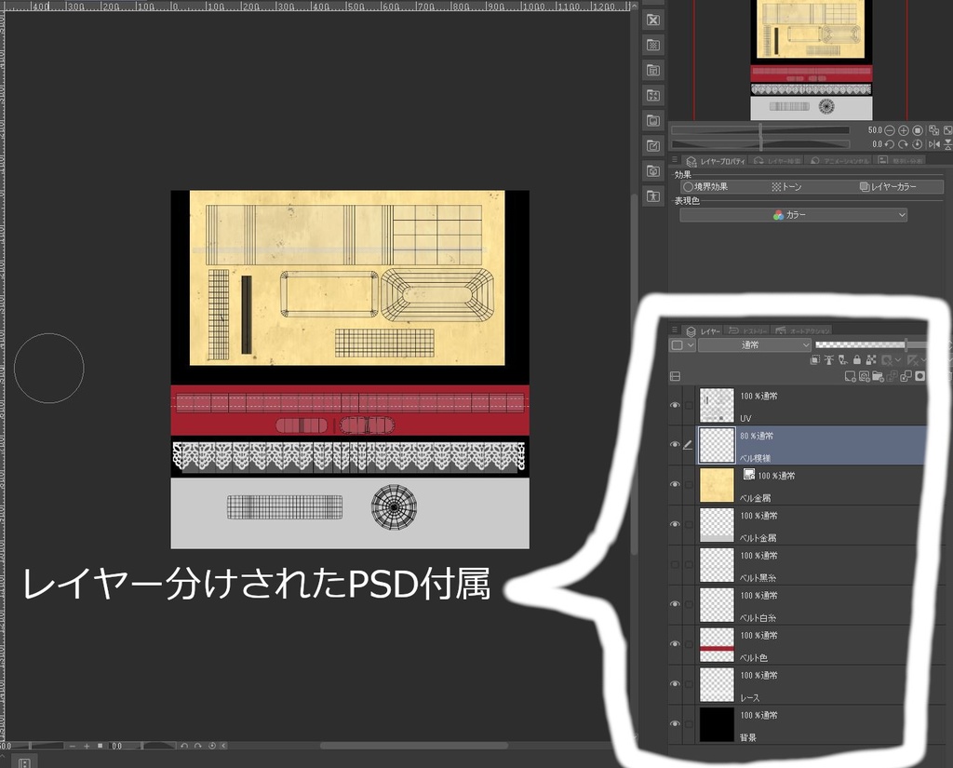Open the blending mode dropdown showing 通常
The width and height of the screenshot is (953, 768).
752,344
